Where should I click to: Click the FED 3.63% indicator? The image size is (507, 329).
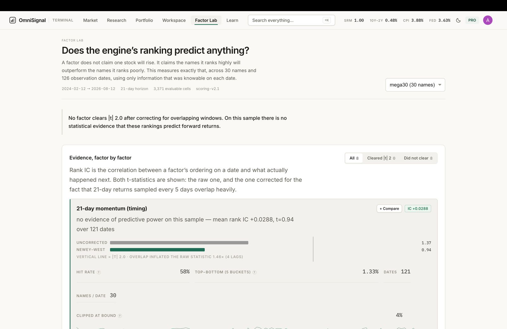[x=440, y=20]
